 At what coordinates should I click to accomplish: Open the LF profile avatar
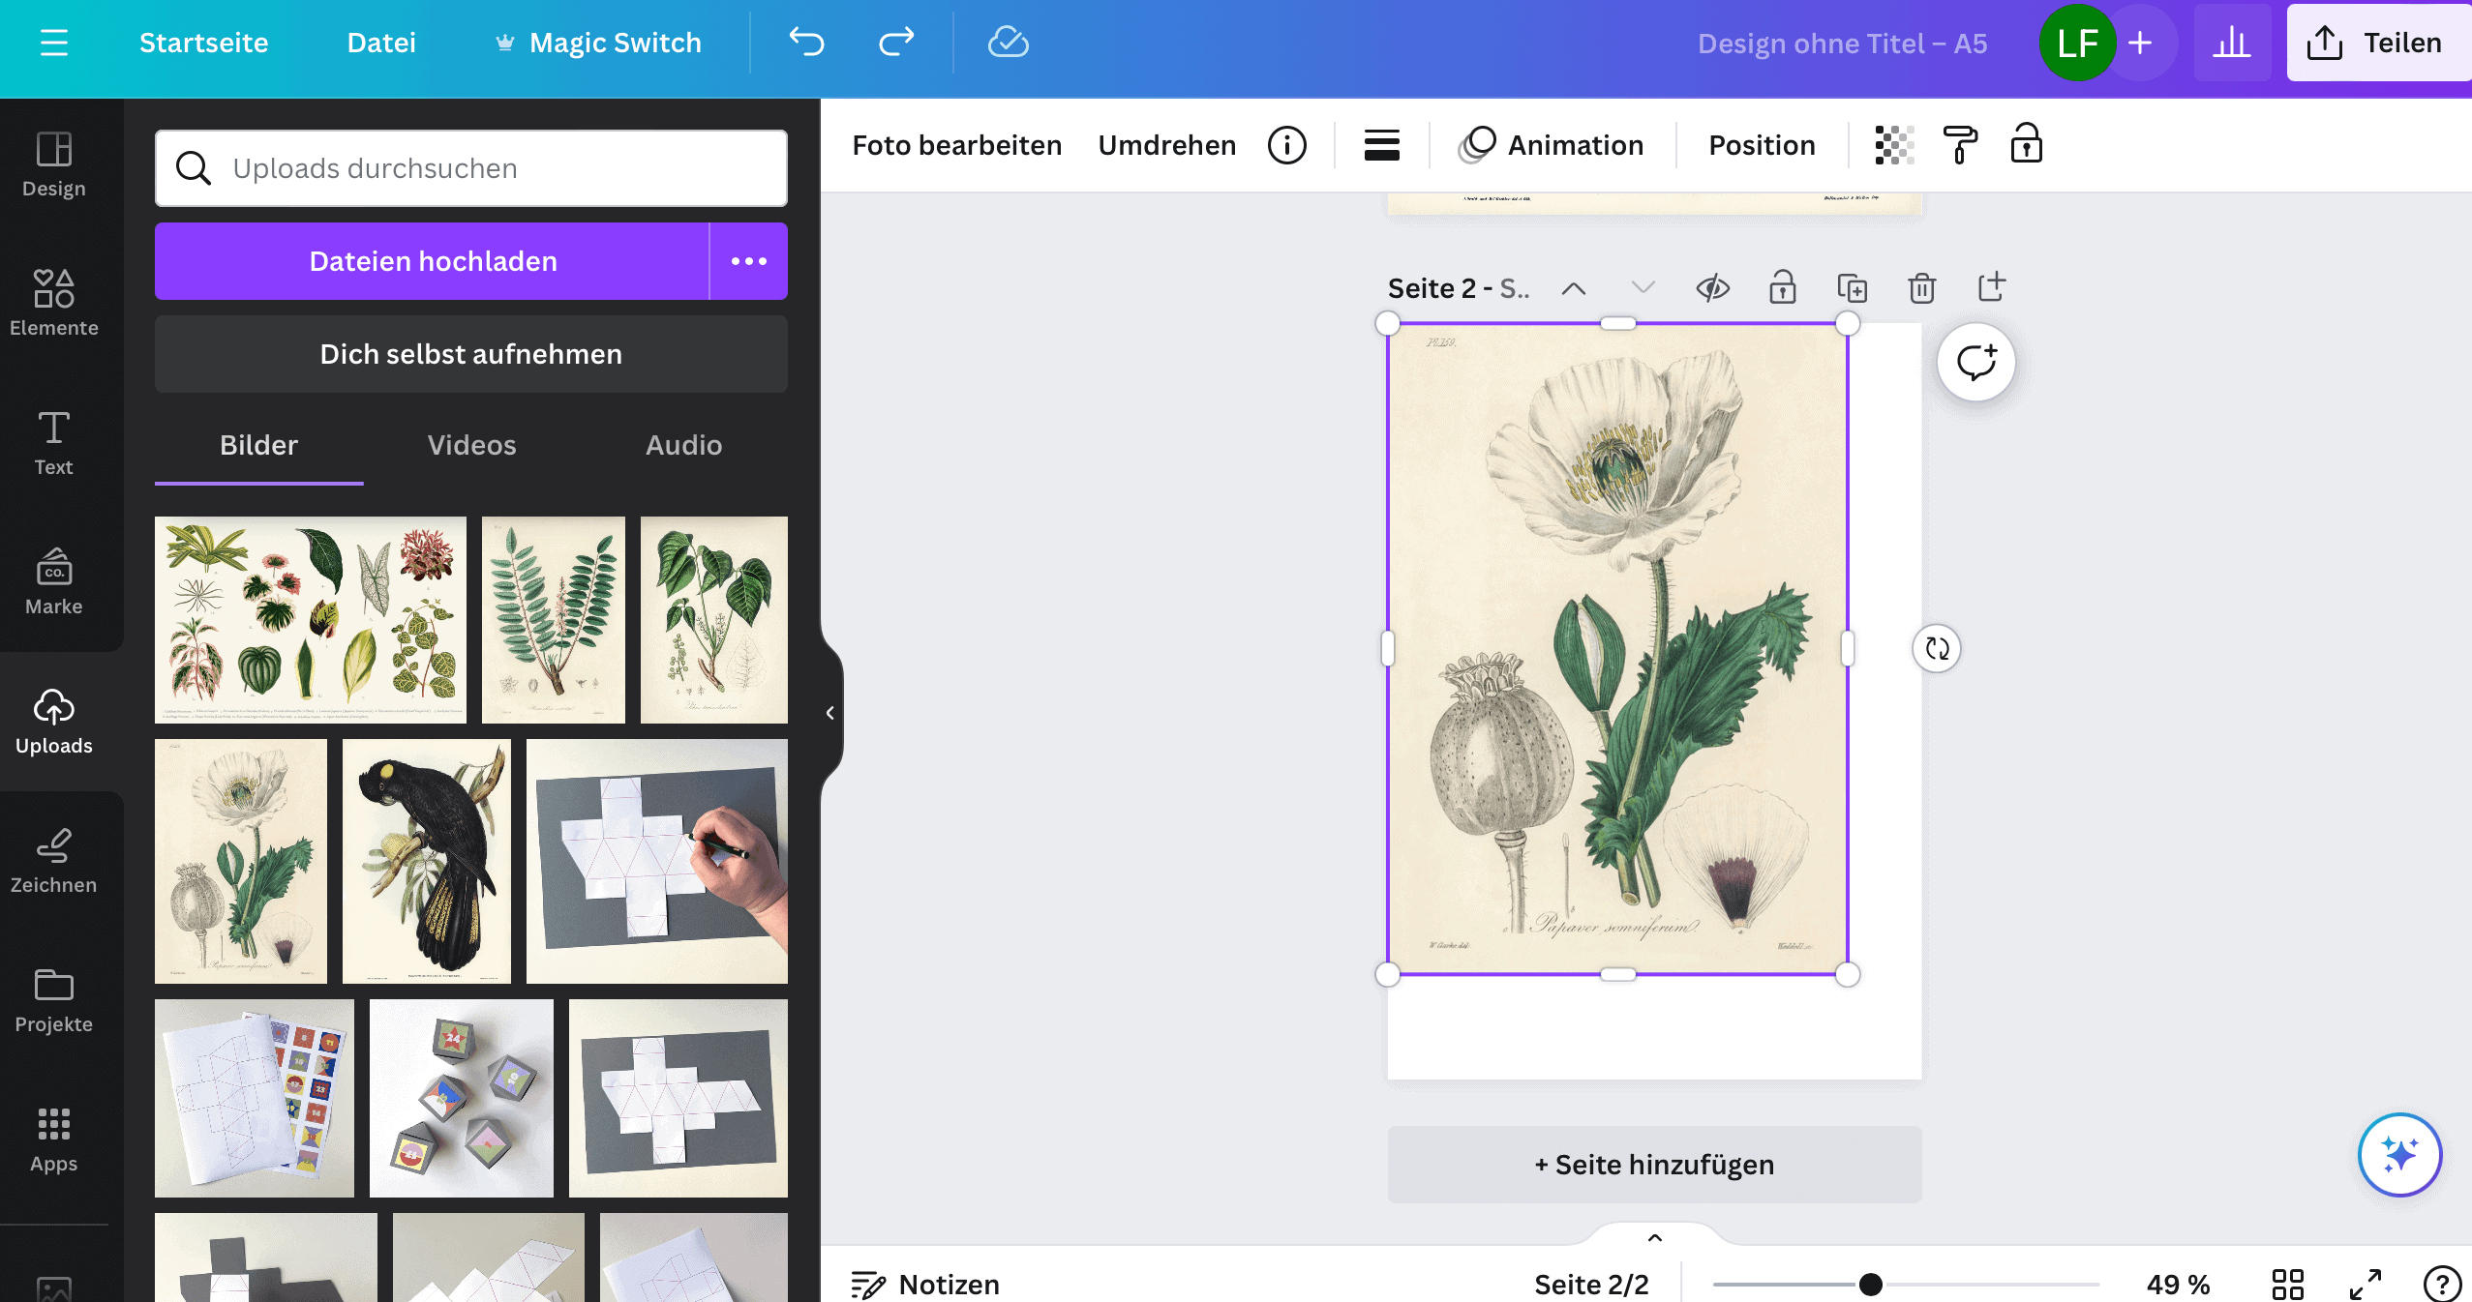2077,43
